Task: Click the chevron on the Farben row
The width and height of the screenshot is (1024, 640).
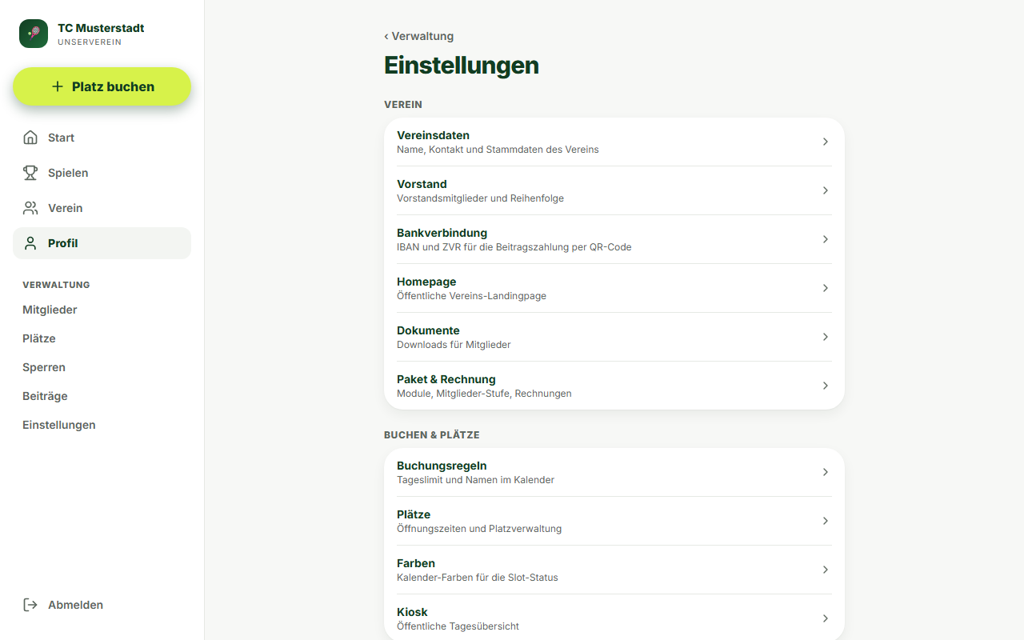Action: [826, 570]
